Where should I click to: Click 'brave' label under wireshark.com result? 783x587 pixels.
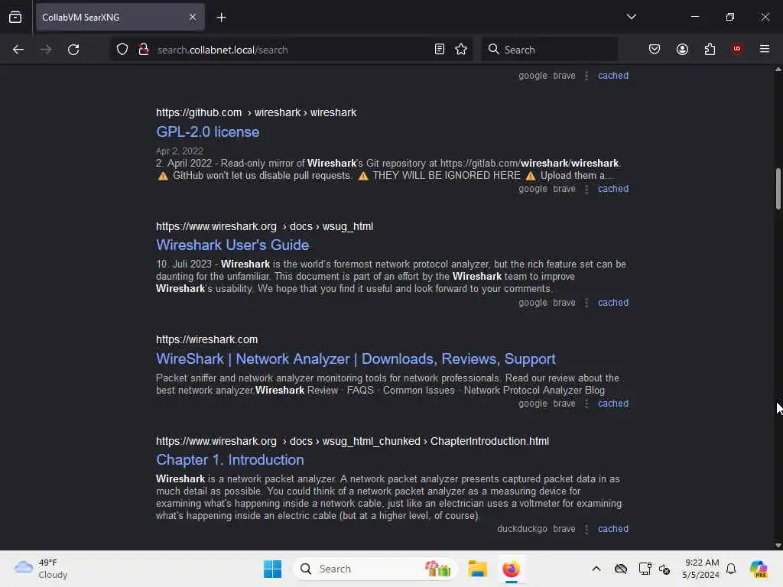[564, 404]
